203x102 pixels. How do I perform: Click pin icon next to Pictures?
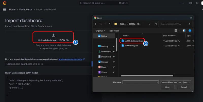click(114, 62)
